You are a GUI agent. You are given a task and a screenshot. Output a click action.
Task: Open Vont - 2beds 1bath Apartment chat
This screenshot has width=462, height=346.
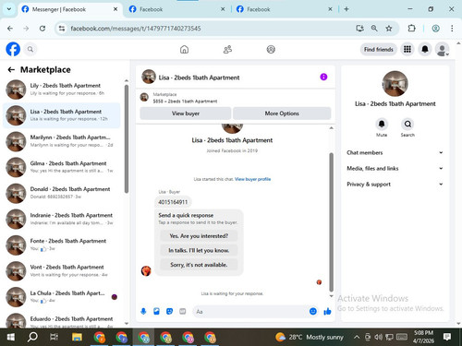pos(62,270)
